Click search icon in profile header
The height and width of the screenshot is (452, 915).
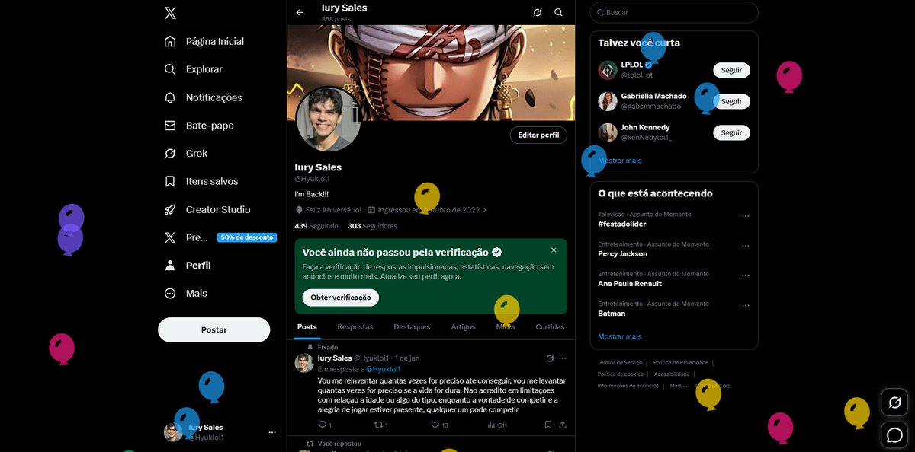point(559,13)
